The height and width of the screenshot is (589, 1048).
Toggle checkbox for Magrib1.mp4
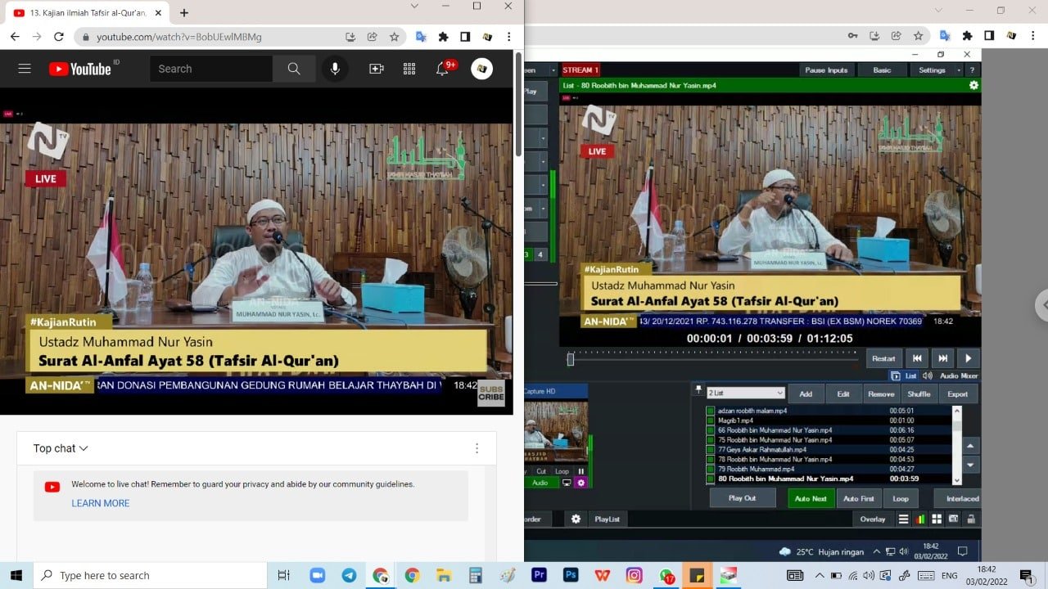point(711,420)
